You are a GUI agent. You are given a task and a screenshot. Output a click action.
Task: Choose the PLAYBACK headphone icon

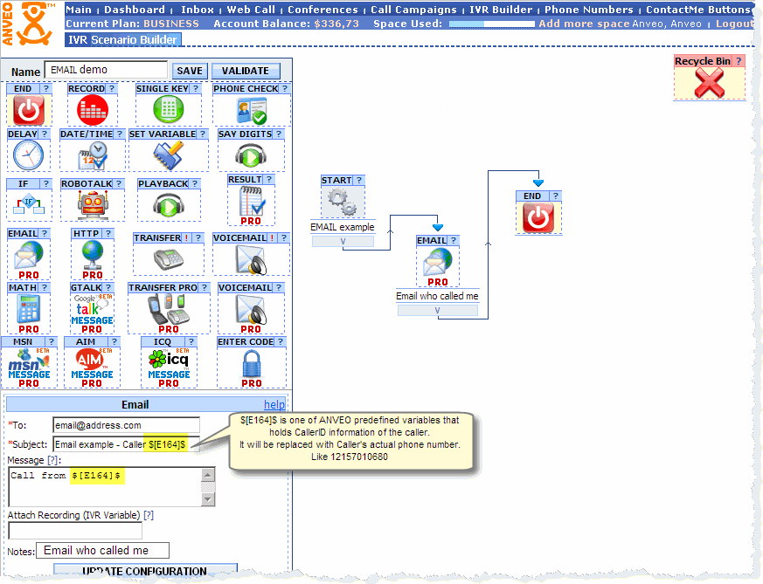pyautogui.click(x=169, y=204)
